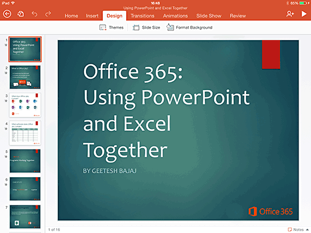Select slide 4 thumbnail with table
Viewport: 311px width, 233px height.
click(x=25, y=133)
